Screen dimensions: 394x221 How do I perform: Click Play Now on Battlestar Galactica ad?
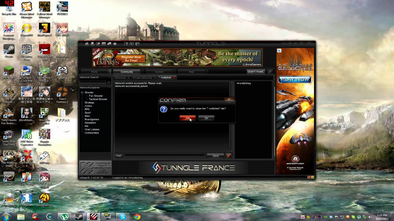295,79
